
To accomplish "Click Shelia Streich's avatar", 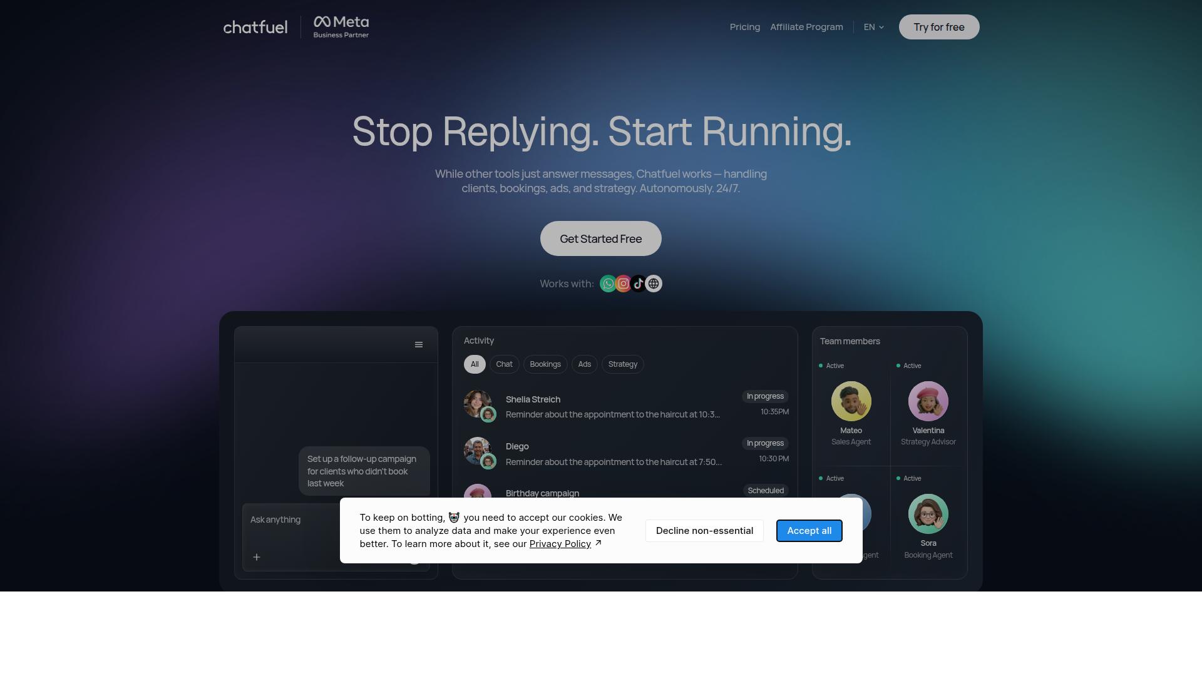I will [477, 404].
